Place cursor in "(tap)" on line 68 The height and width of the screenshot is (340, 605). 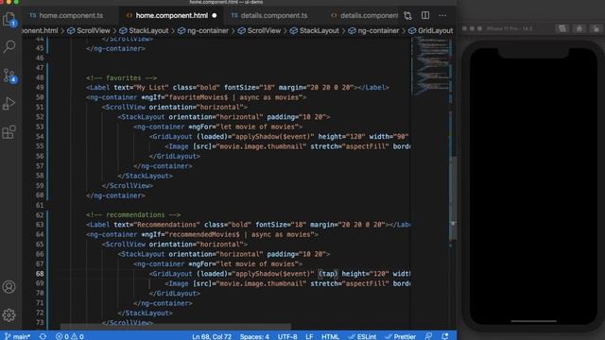pos(328,274)
